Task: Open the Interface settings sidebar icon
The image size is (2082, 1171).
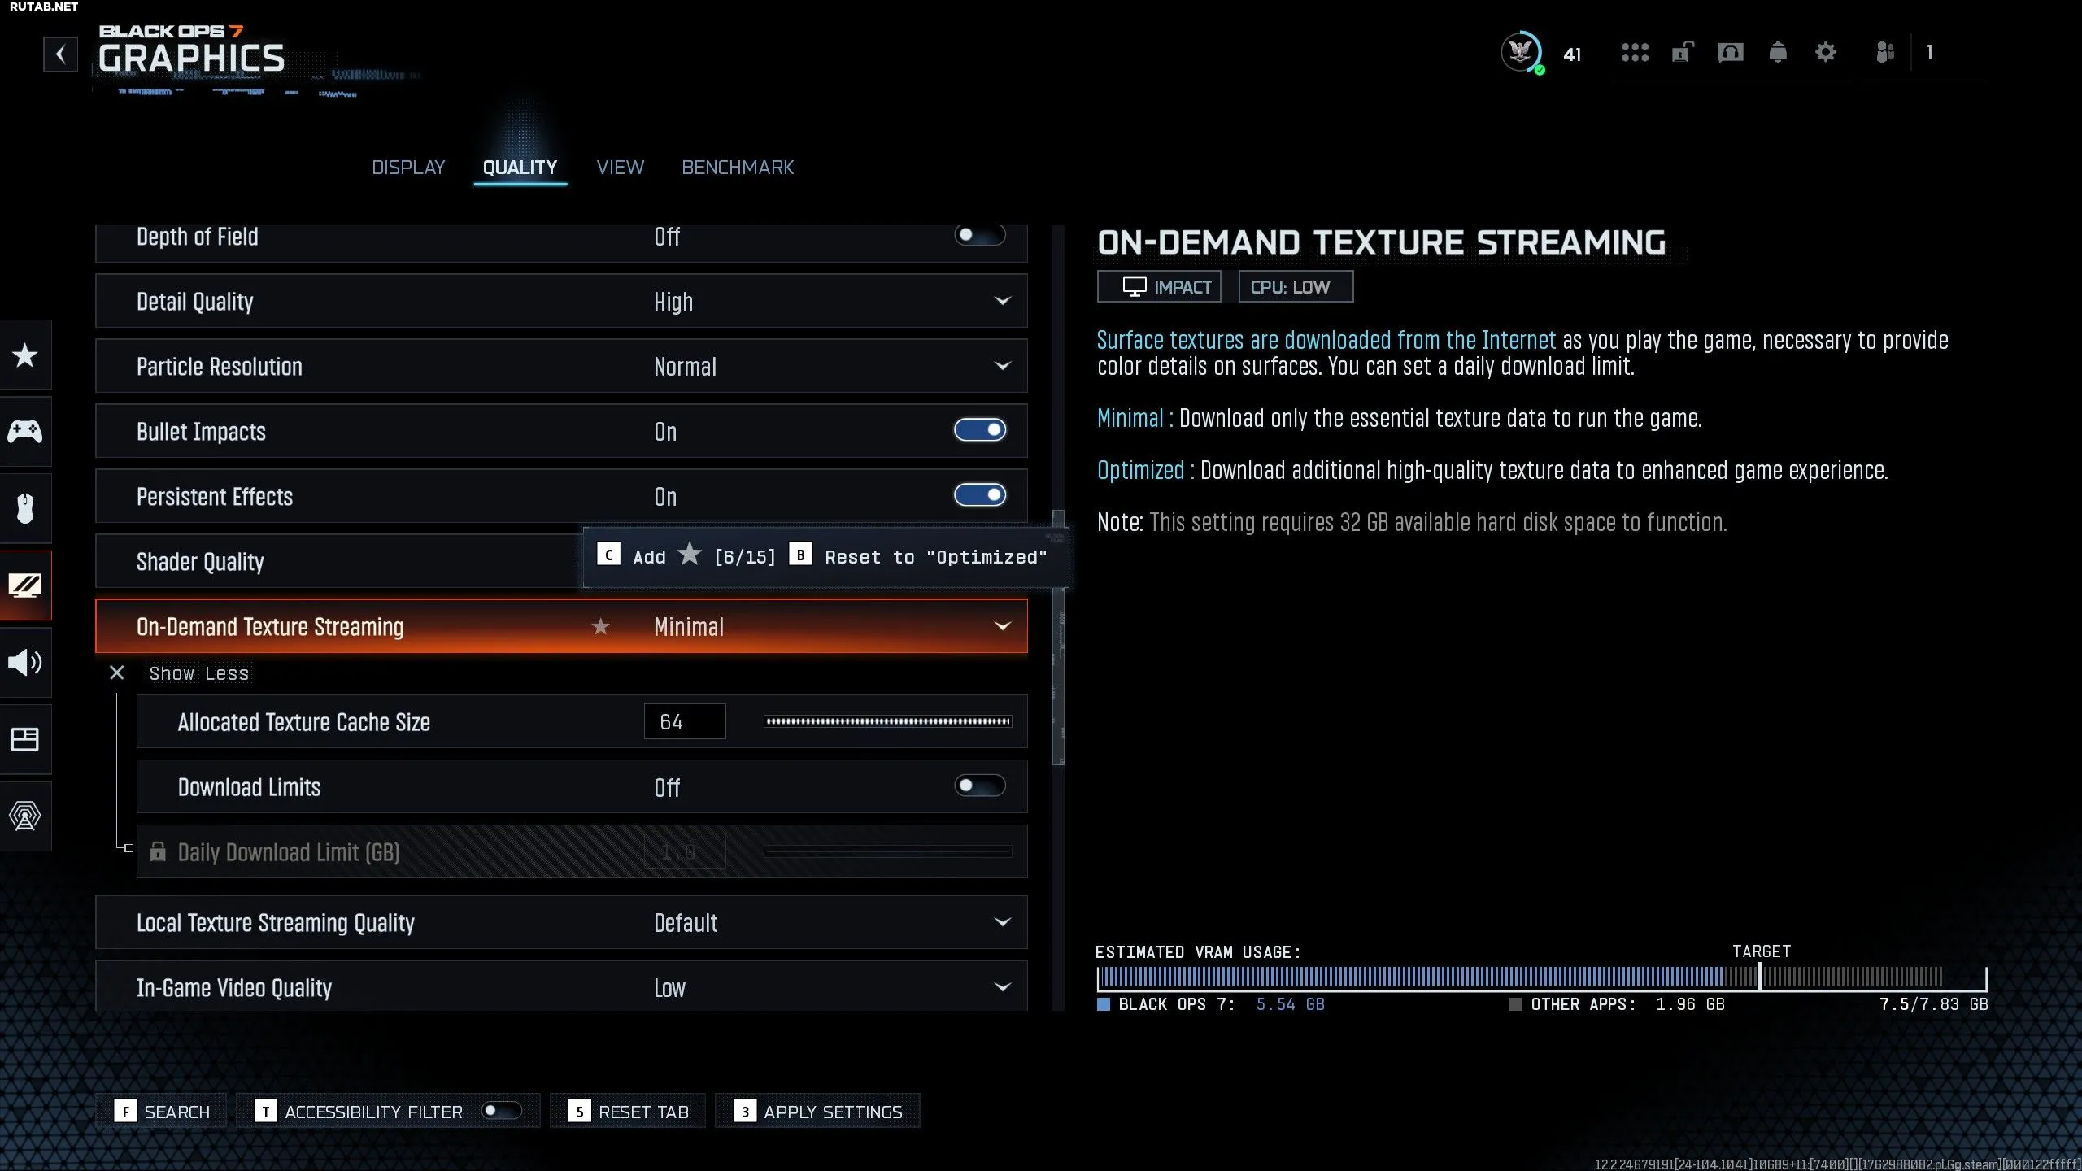Action: [x=25, y=739]
